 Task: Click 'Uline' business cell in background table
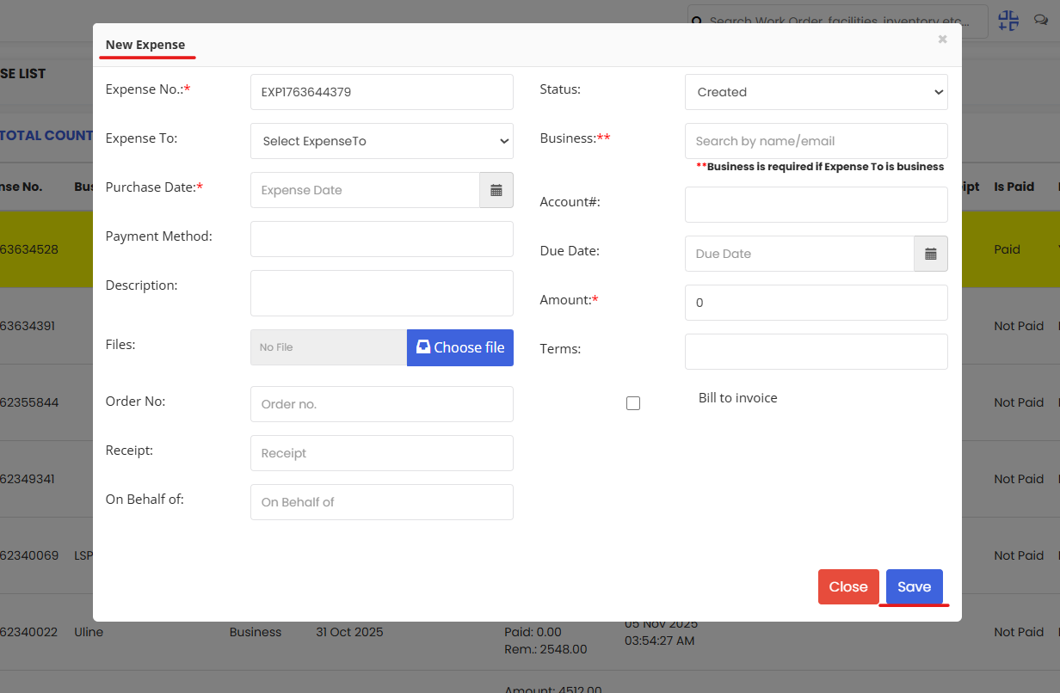(x=89, y=632)
